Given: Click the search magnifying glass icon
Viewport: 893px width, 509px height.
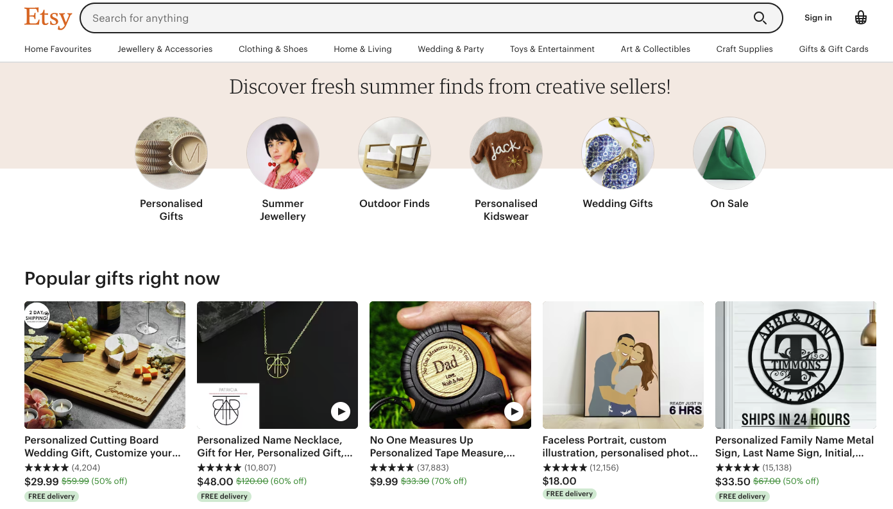Looking at the screenshot, I should point(760,18).
